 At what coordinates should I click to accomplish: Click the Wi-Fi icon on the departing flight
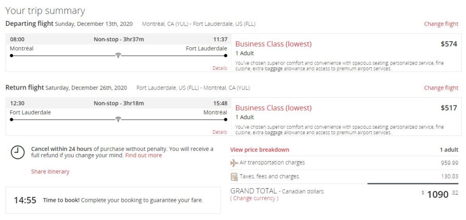click(118, 55)
